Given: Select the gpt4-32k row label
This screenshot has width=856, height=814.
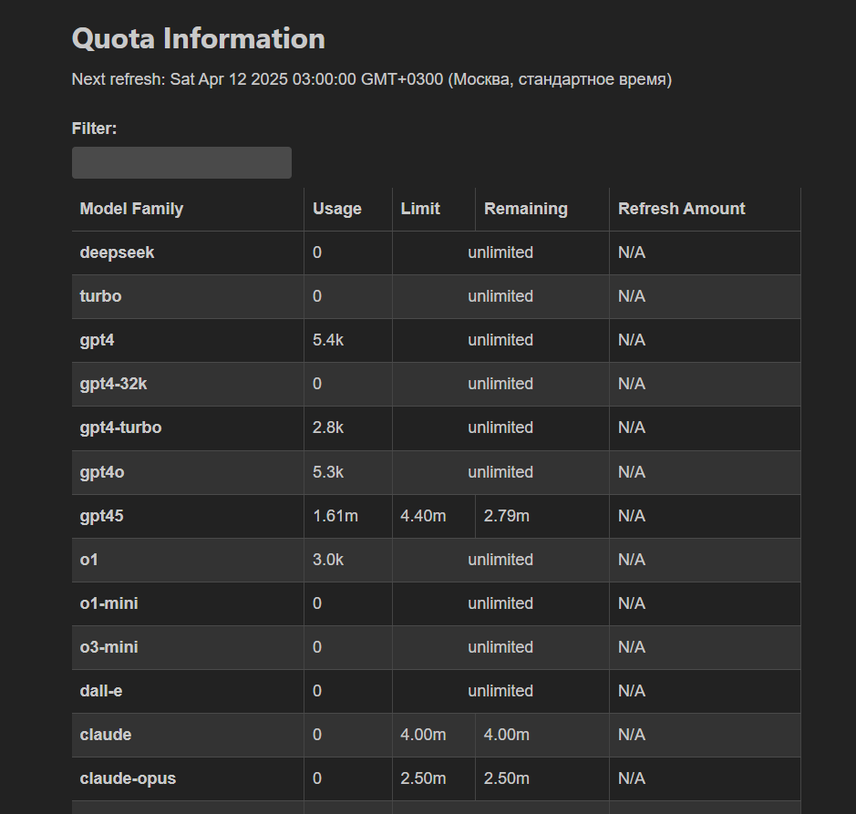Looking at the screenshot, I should (x=113, y=384).
